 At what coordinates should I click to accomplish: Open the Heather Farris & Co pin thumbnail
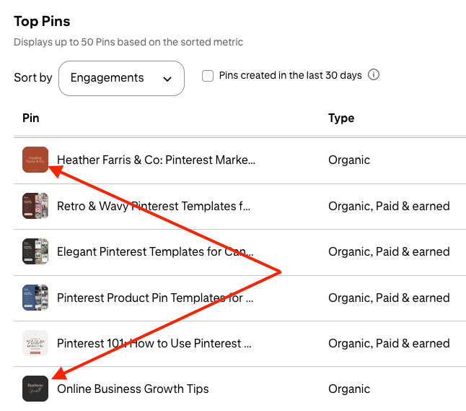pos(35,160)
